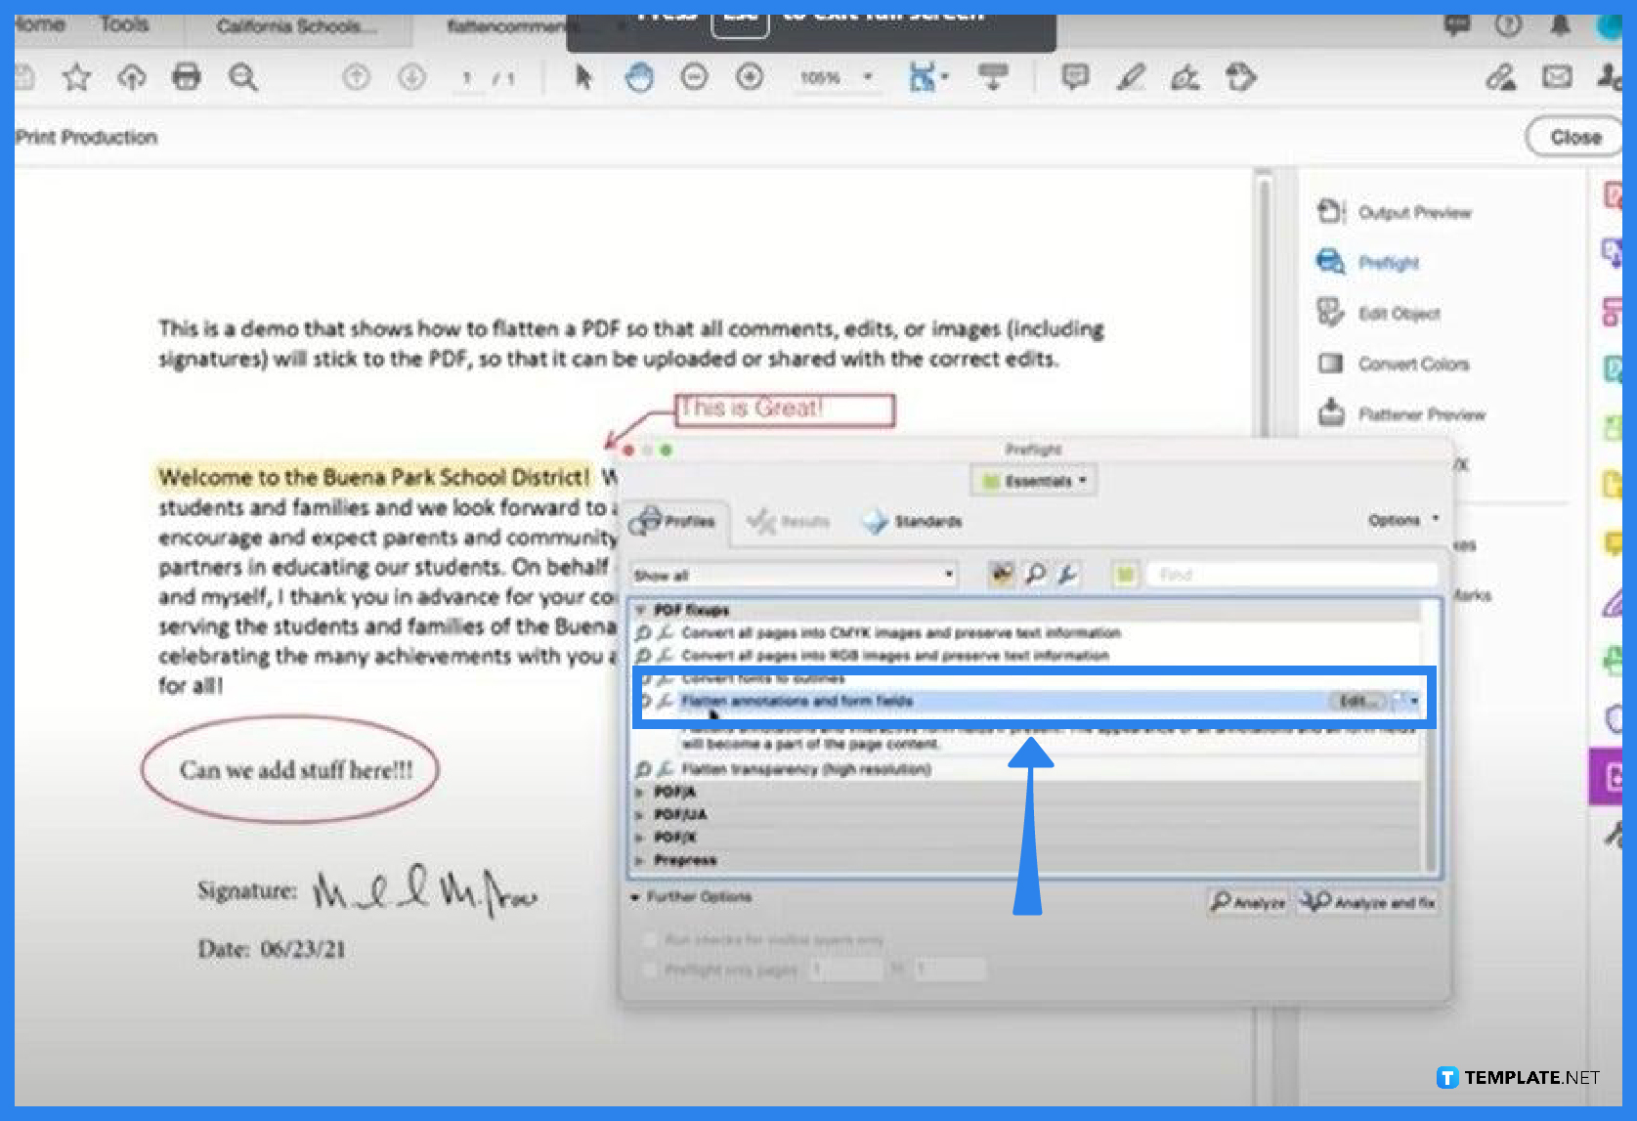Enable 'Run checks for visible layers only'
Screen dimensions: 1637x1121
651,938
